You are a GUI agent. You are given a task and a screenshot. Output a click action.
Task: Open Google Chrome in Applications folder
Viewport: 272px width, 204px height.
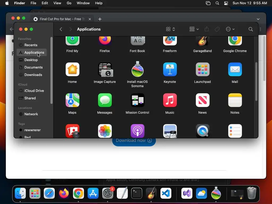[x=235, y=41]
